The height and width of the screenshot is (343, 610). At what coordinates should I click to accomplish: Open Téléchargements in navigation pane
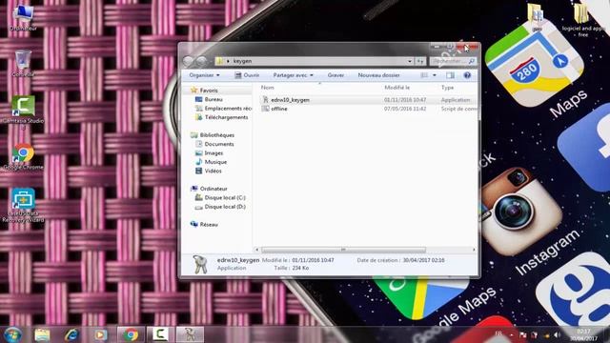pos(226,117)
